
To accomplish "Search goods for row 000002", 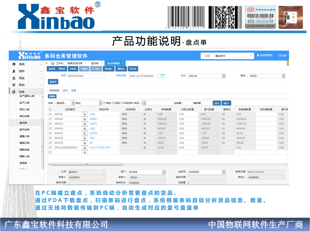I will click(x=85, y=114).
